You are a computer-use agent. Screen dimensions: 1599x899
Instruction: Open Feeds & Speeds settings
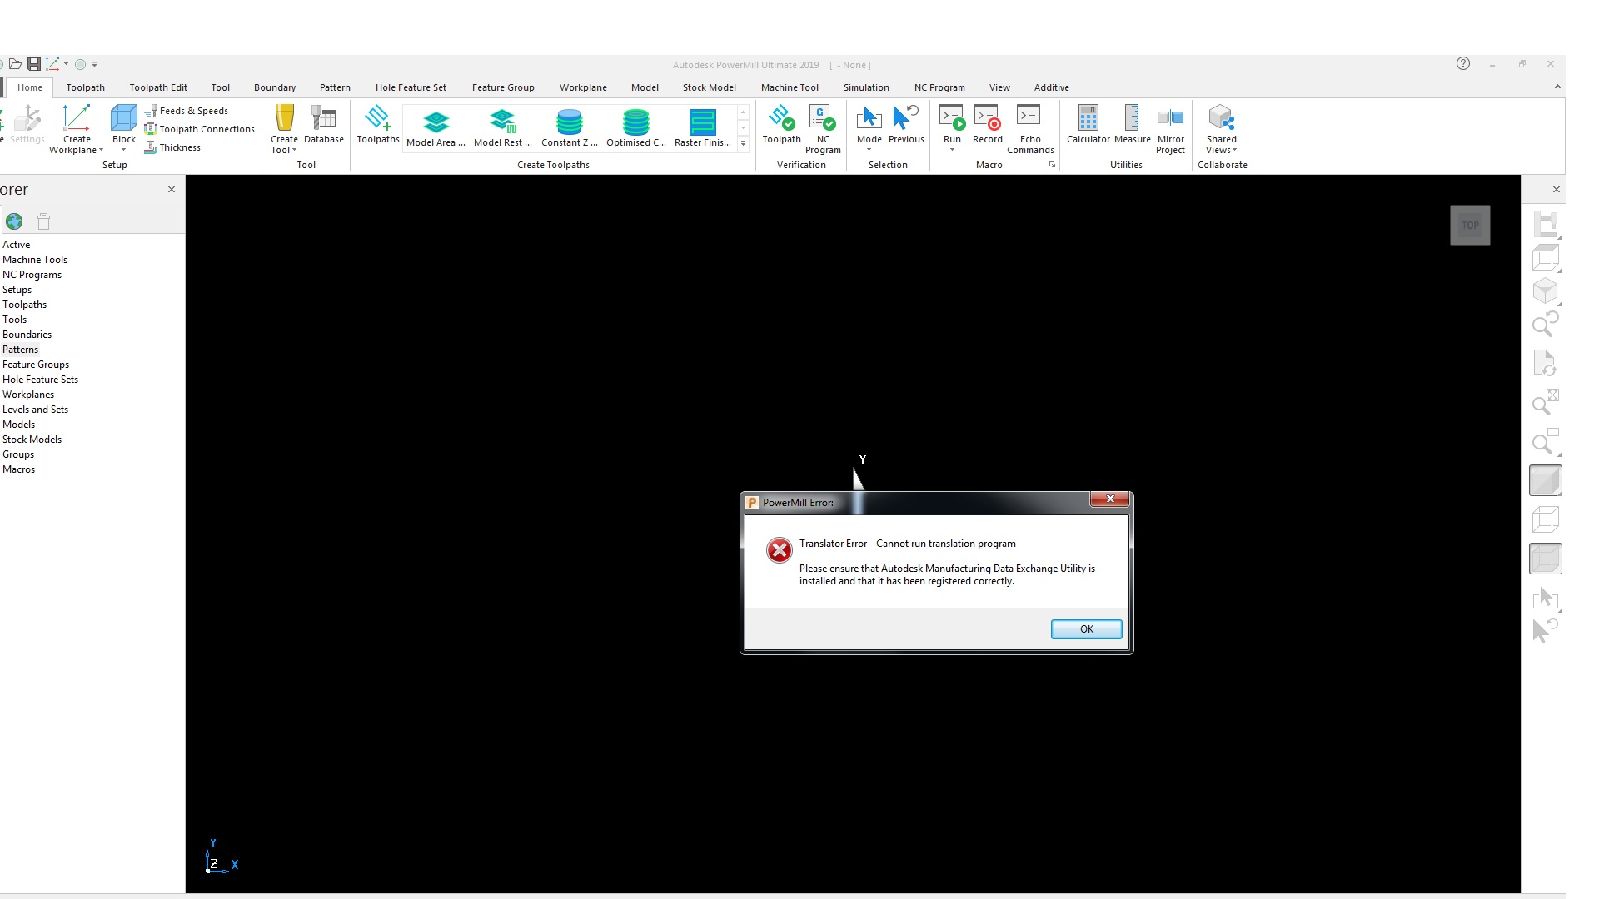click(x=193, y=111)
